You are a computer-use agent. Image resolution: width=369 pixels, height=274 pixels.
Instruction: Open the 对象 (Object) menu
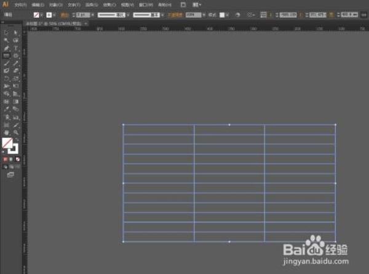click(x=56, y=5)
